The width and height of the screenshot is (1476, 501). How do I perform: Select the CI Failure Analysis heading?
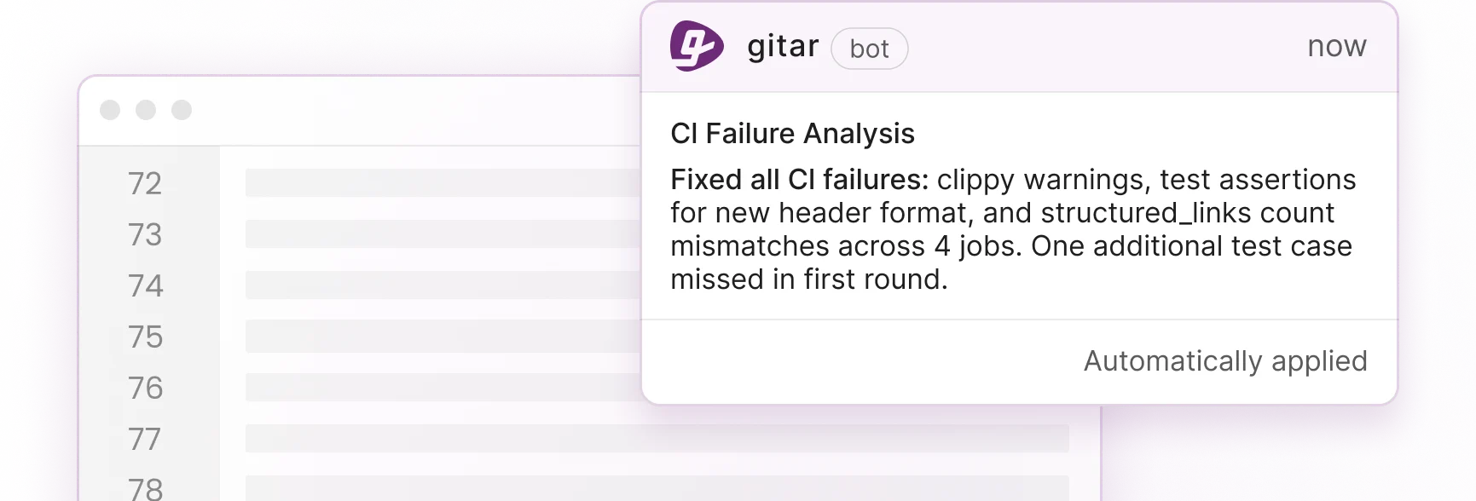pyautogui.click(x=792, y=134)
